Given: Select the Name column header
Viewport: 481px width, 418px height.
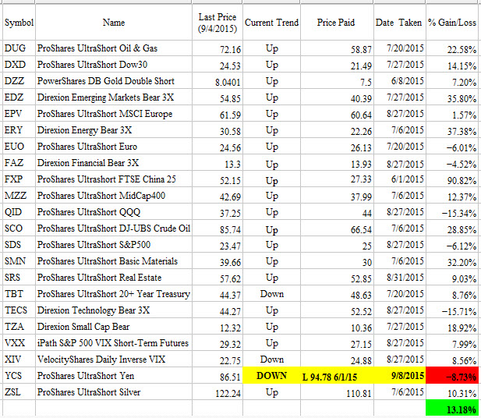Looking at the screenshot, I should pos(114,22).
